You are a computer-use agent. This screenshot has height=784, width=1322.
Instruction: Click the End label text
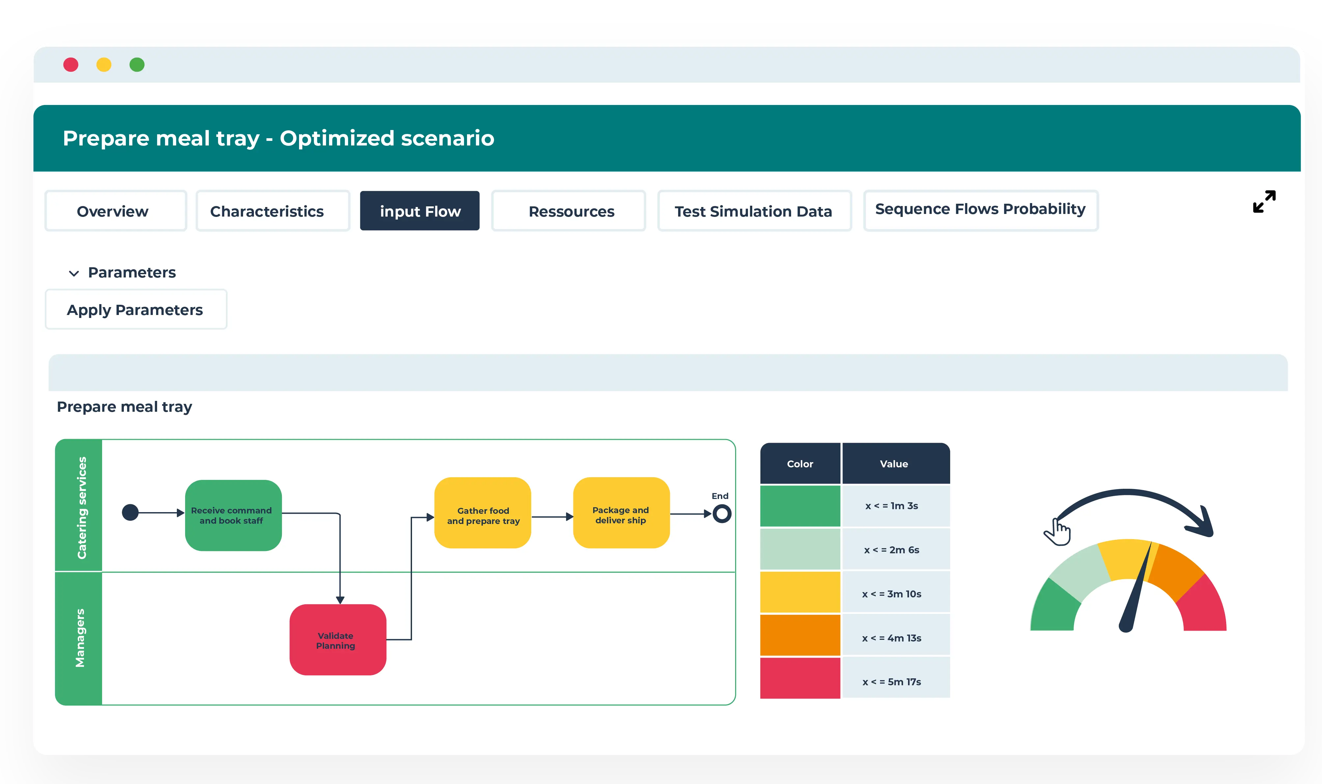coord(719,496)
